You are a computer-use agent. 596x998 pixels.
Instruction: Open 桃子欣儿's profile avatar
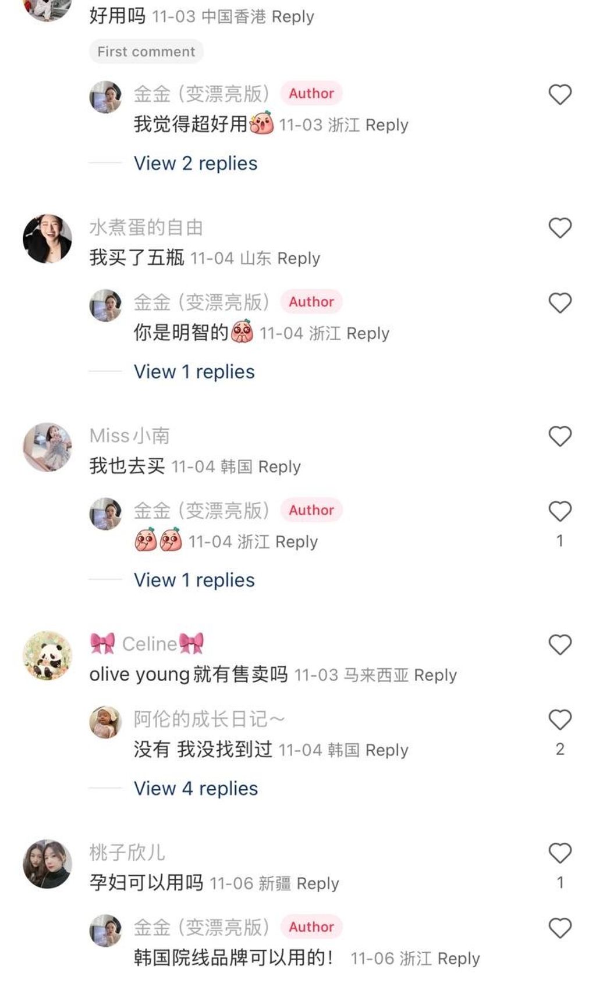click(x=47, y=864)
